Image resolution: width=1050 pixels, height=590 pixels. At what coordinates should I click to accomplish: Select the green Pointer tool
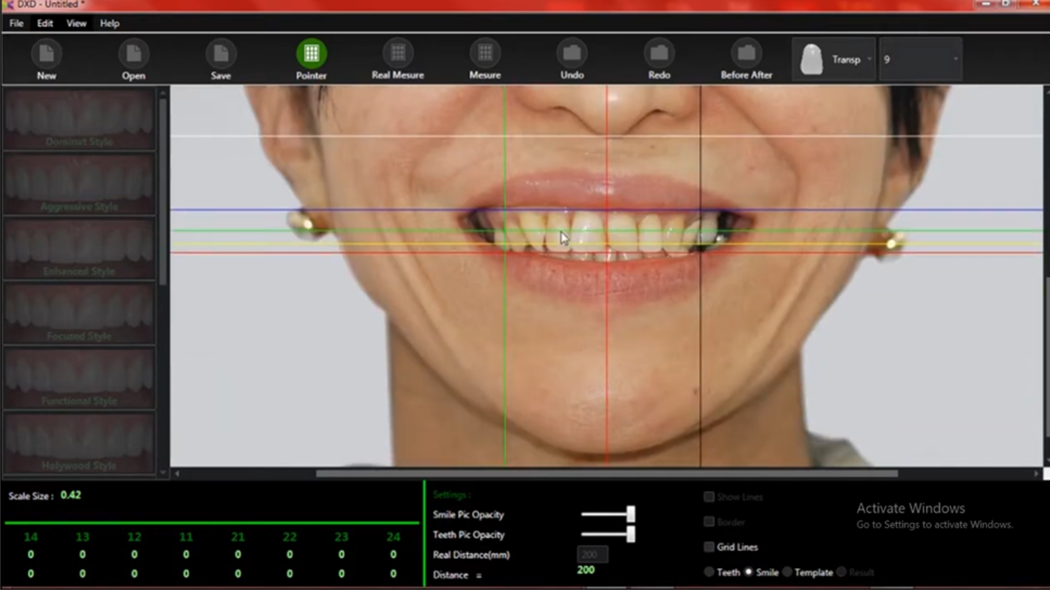pos(311,54)
